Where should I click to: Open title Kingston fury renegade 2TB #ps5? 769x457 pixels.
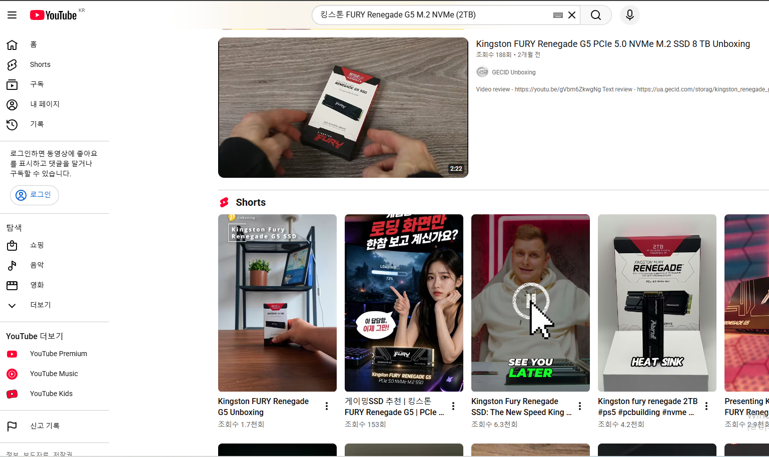(647, 407)
